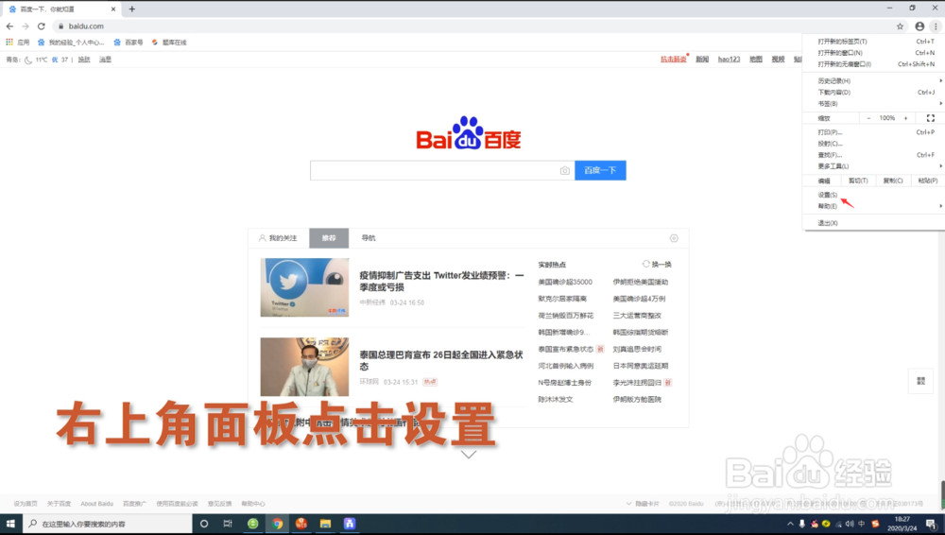
Task: Open Chrome from the taskbar
Action: pos(277,524)
